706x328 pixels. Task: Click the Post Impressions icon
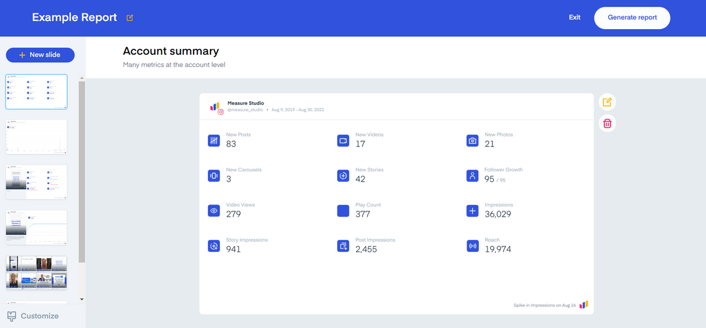(343, 246)
